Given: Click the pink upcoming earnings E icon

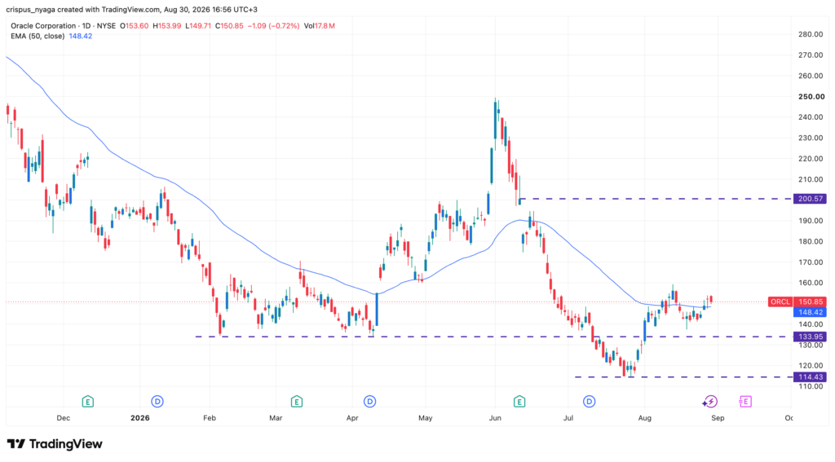Looking at the screenshot, I should (745, 402).
